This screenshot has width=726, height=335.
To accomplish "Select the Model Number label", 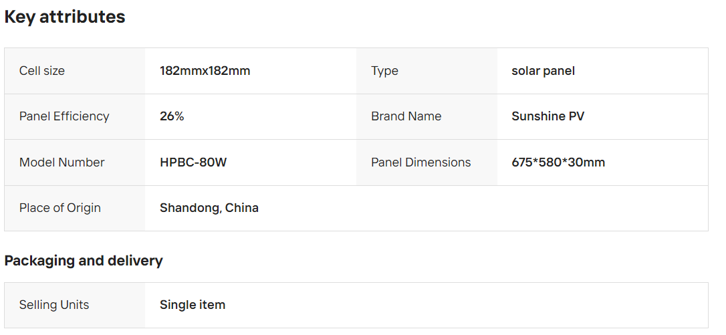I will pos(62,162).
